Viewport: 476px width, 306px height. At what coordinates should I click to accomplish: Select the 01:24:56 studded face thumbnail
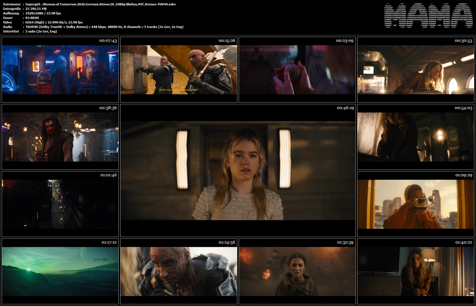pos(179,271)
